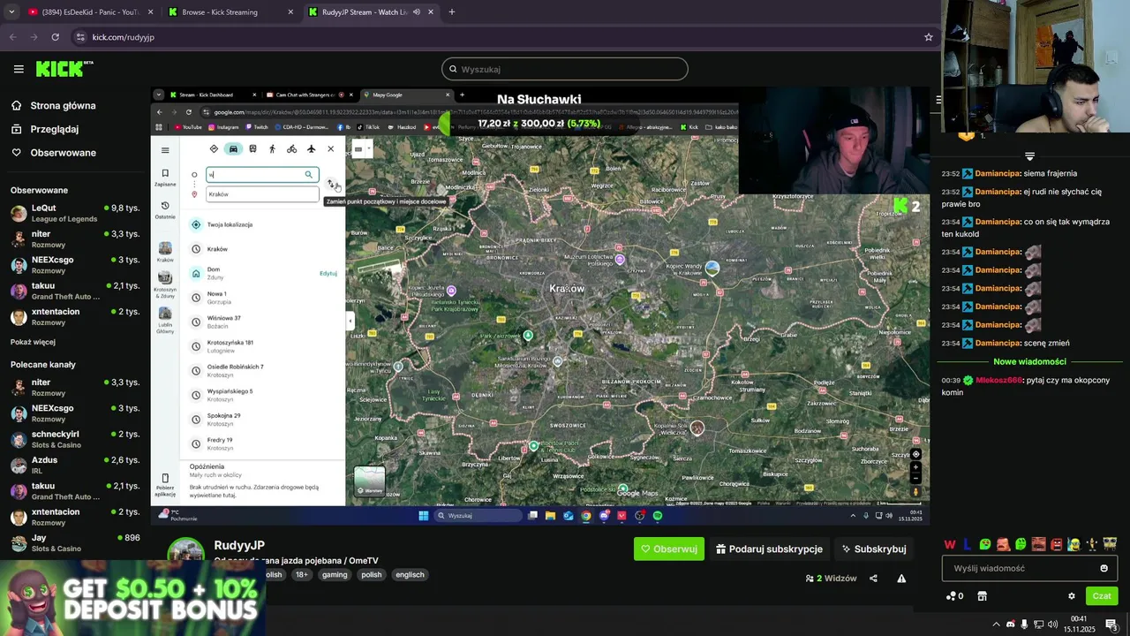The width and height of the screenshot is (1130, 636).
Task: Swap start and destination in streamed Maps
Action: [x=331, y=184]
